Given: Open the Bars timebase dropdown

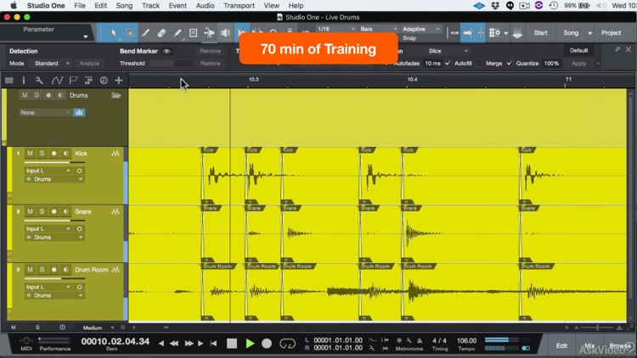Looking at the screenshot, I should click(x=379, y=29).
